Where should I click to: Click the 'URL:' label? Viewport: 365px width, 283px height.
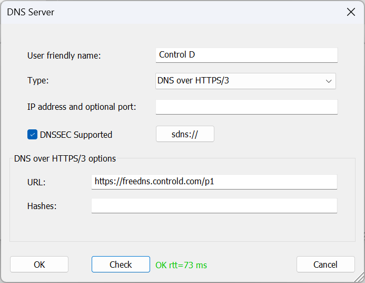point(36,182)
